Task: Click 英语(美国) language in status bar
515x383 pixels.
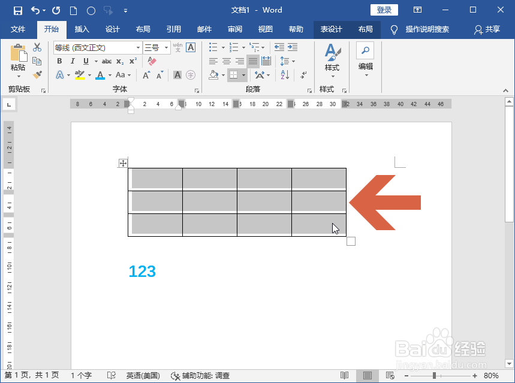Action: [142, 375]
